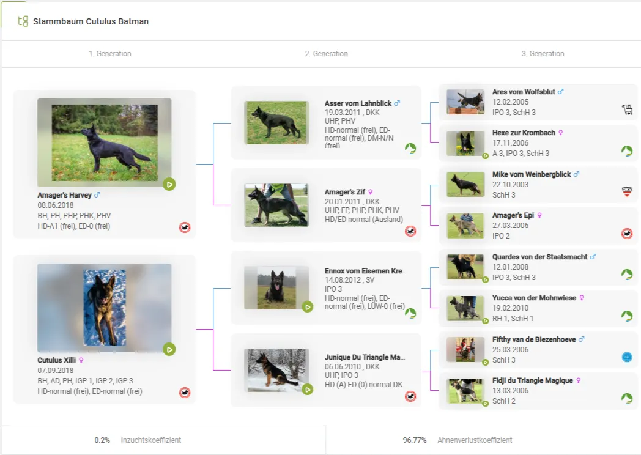Click the red shield logo on Mike vom Weinbergblick
641x455 pixels.
[x=627, y=192]
